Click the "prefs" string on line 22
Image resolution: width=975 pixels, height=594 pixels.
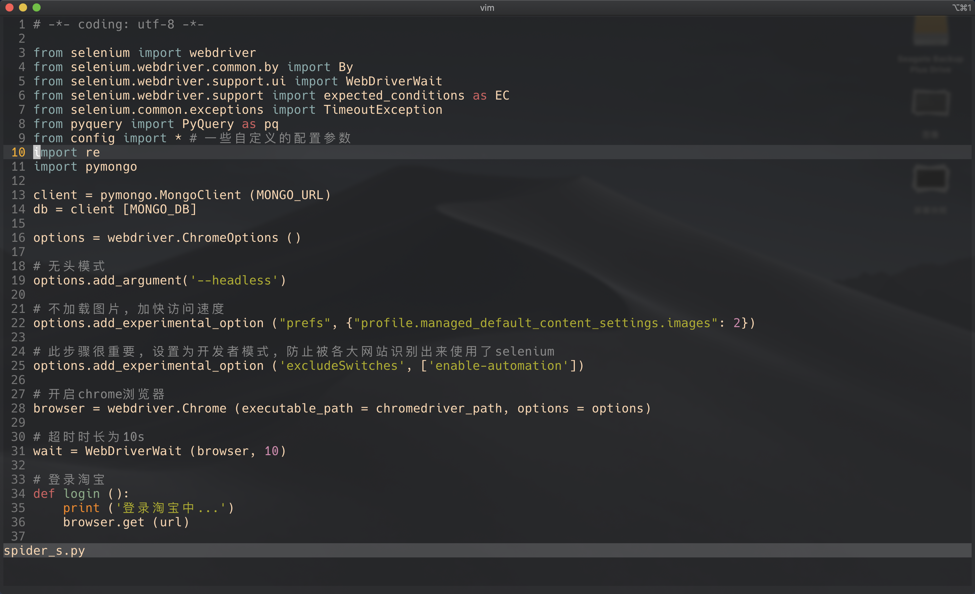click(x=305, y=323)
